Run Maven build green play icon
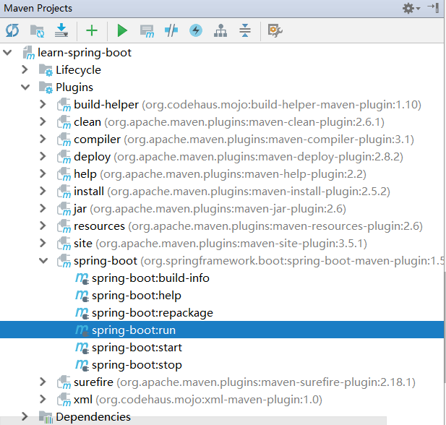This screenshot has width=446, height=425. (122, 30)
